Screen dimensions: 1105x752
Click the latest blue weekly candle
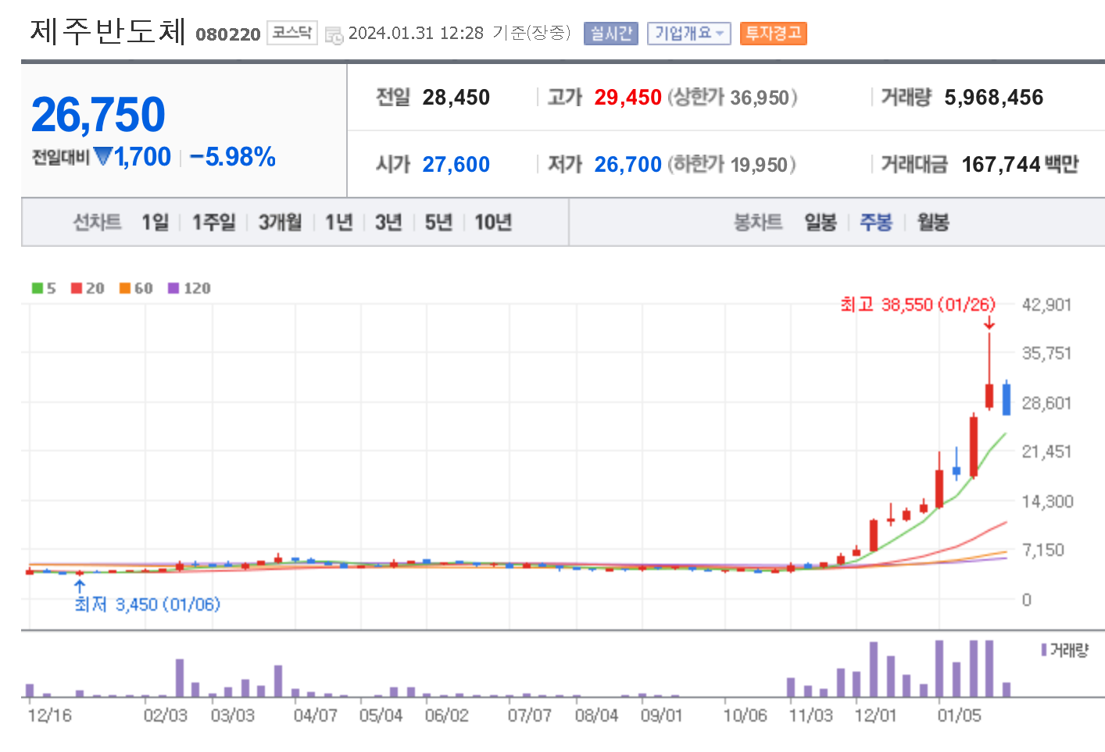point(1007,398)
